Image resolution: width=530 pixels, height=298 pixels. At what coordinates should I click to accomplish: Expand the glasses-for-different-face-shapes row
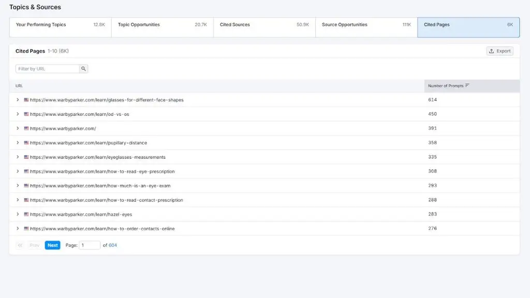[18, 100]
